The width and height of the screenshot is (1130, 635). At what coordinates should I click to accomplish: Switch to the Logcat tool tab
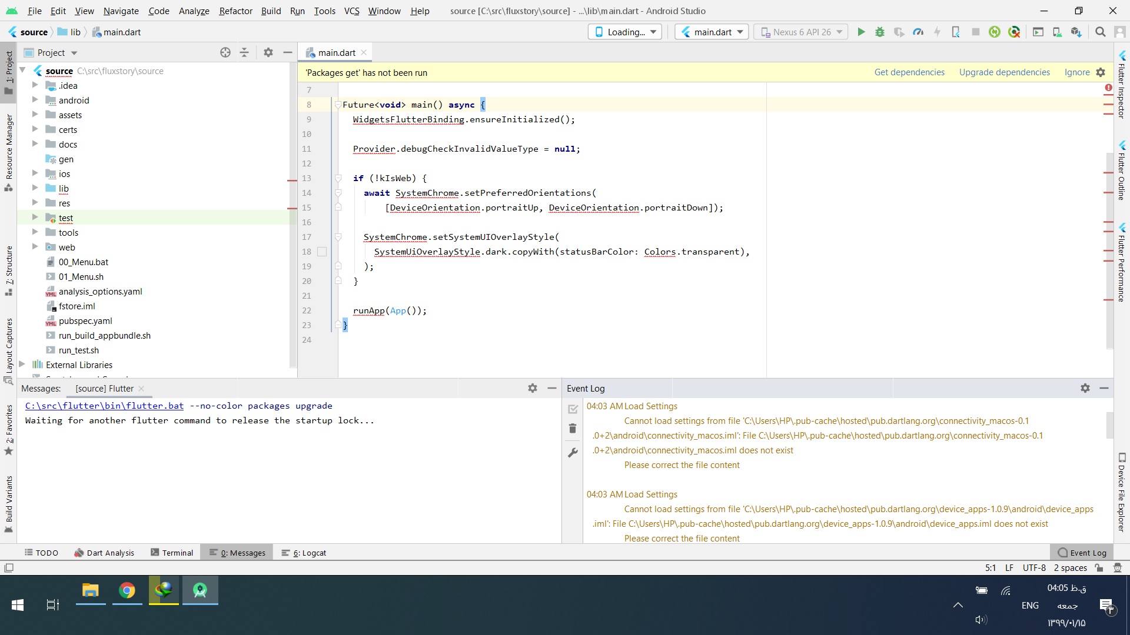304,553
